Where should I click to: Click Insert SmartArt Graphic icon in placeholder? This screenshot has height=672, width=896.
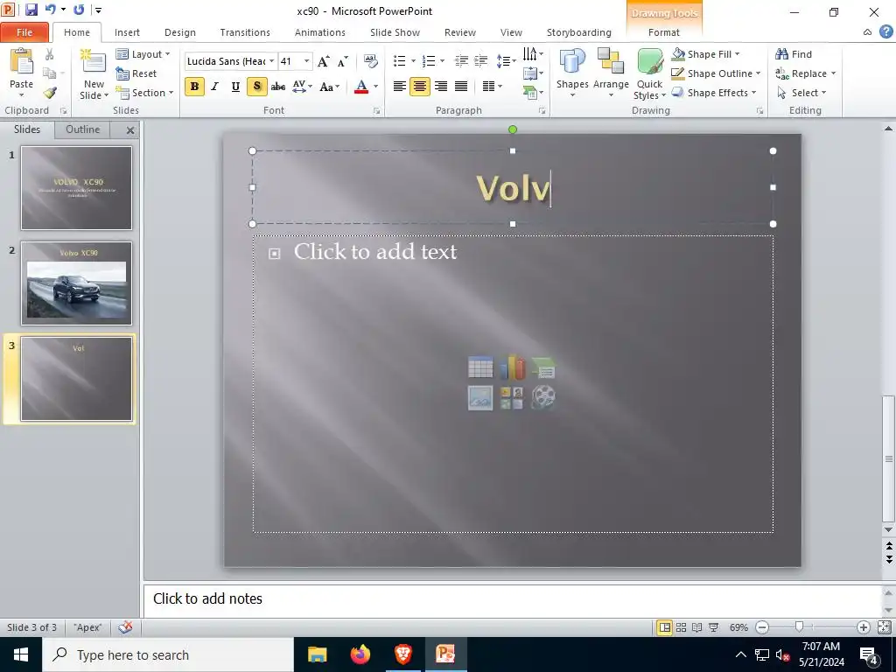(542, 367)
